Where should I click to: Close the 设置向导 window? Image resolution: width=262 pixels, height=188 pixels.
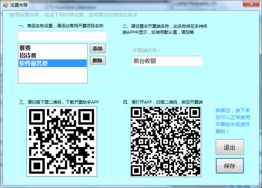[x=251, y=4]
